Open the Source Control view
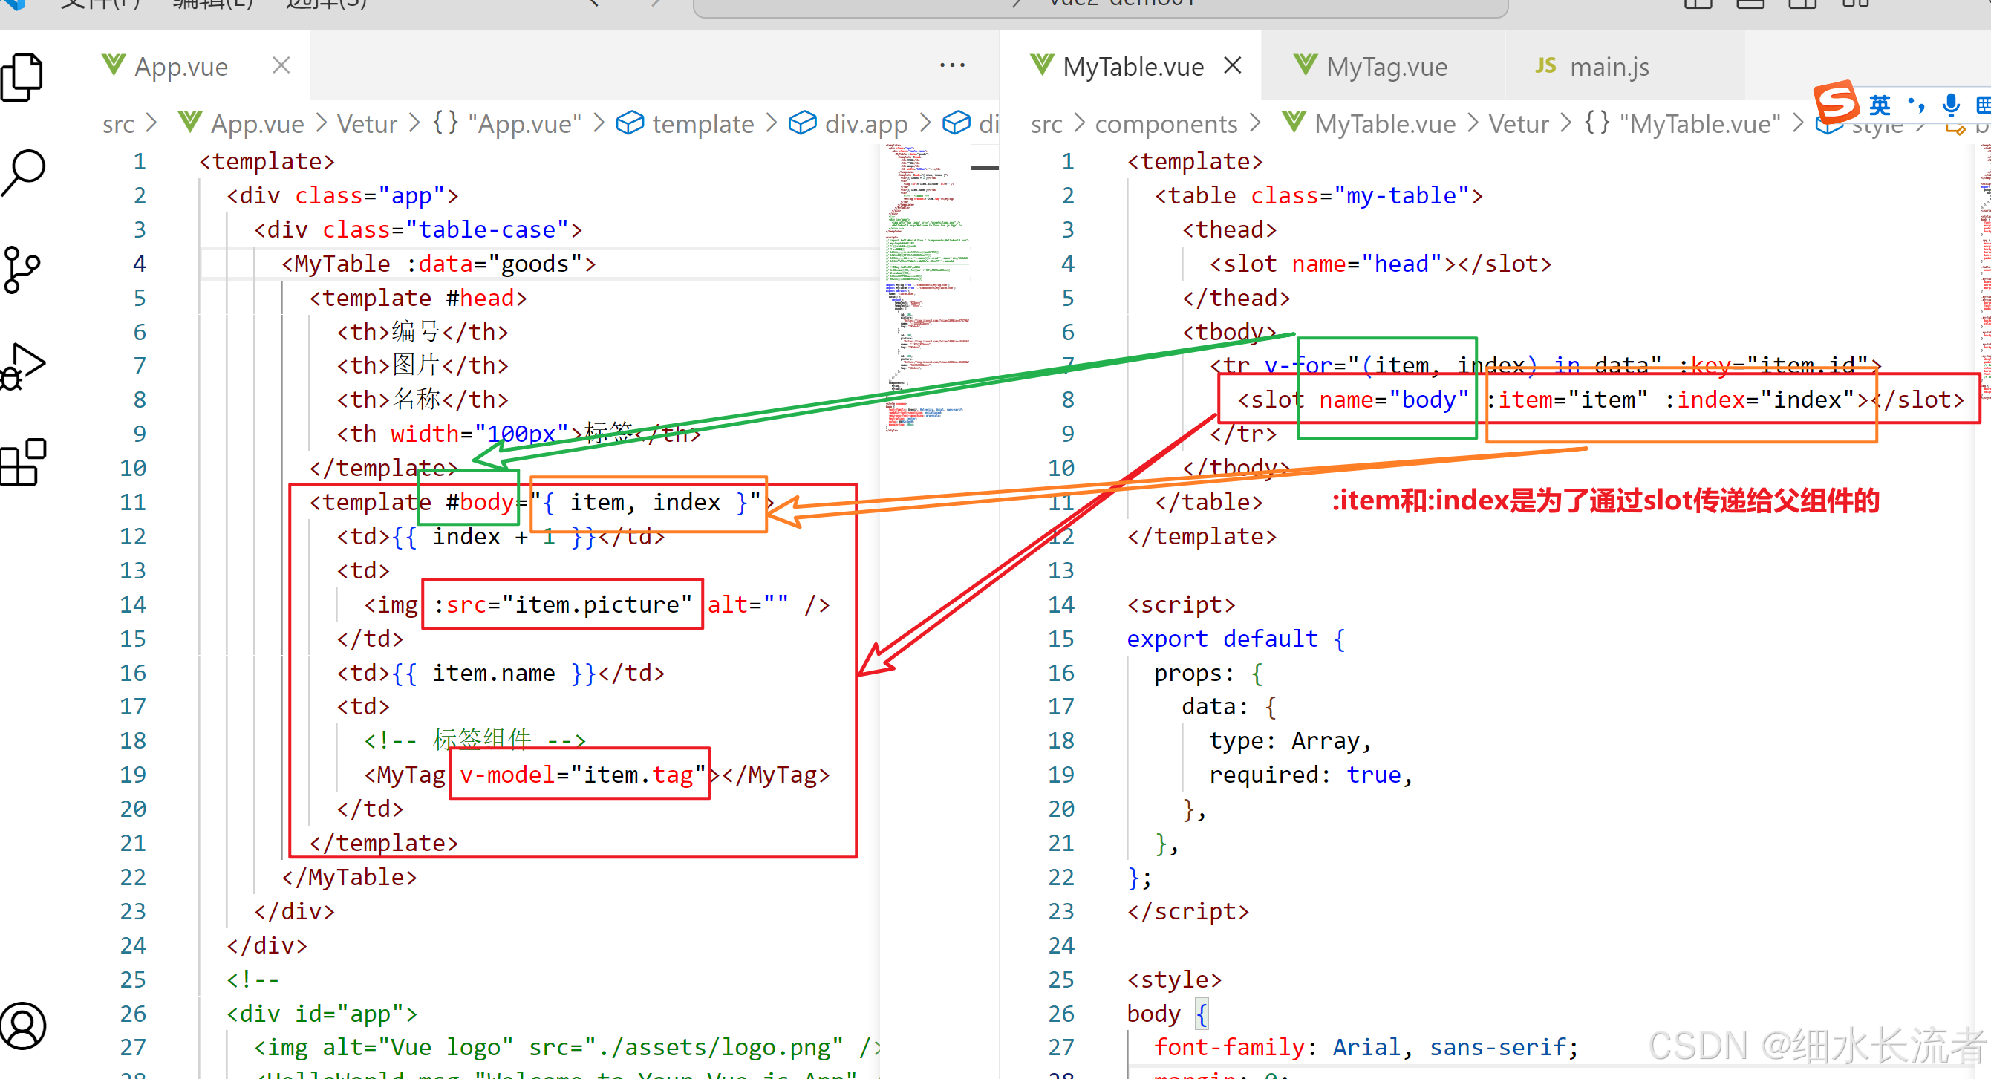 (23, 269)
